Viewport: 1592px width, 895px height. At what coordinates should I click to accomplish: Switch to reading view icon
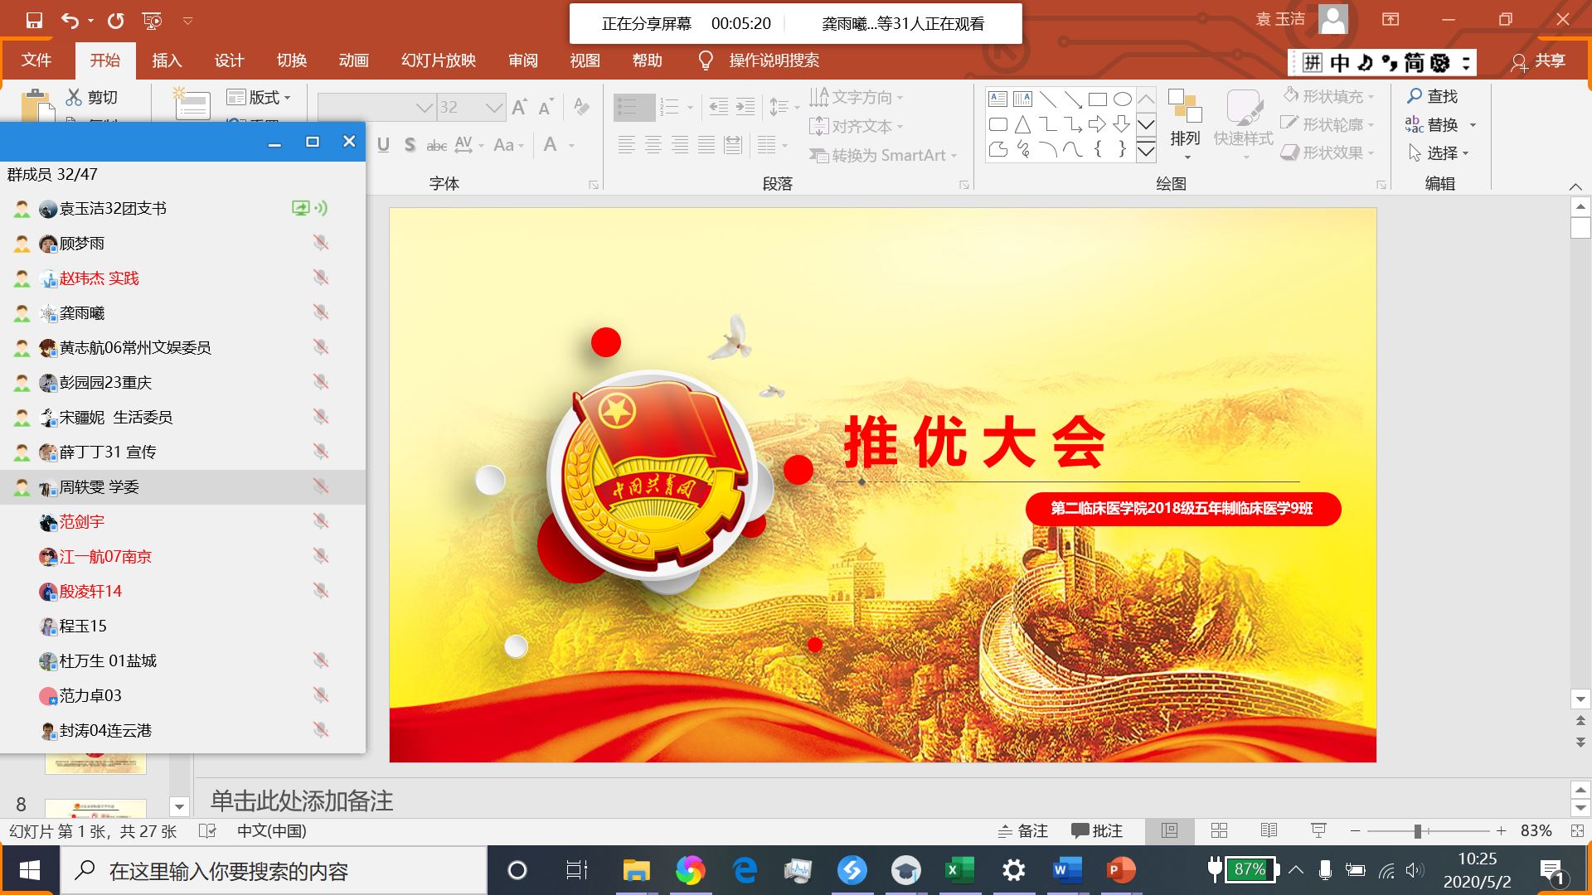pyautogui.click(x=1269, y=830)
